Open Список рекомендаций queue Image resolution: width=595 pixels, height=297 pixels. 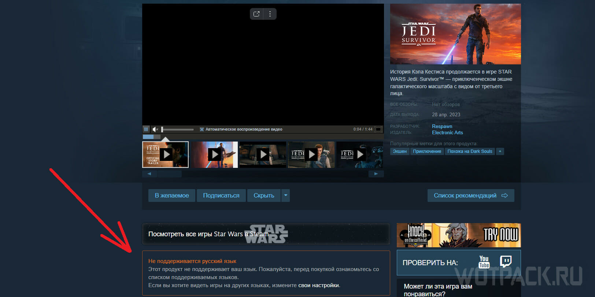coord(471,195)
